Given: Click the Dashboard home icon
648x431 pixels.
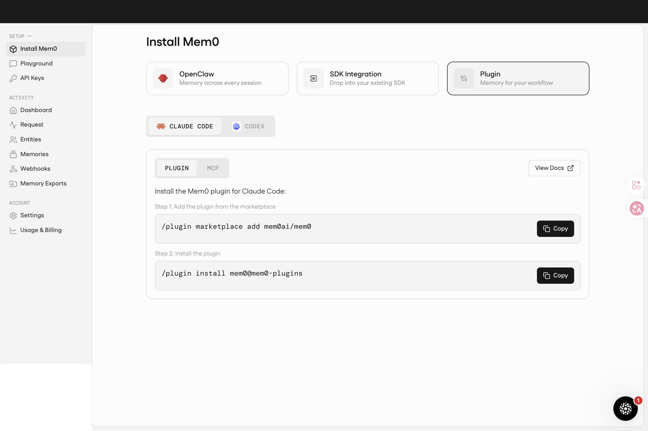Looking at the screenshot, I should pos(13,110).
